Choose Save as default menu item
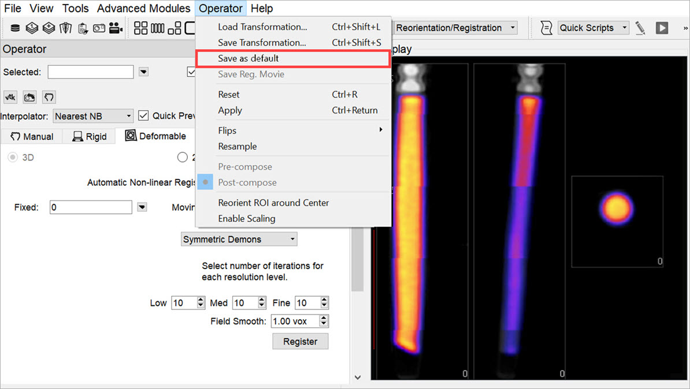The height and width of the screenshot is (389, 690). [248, 58]
